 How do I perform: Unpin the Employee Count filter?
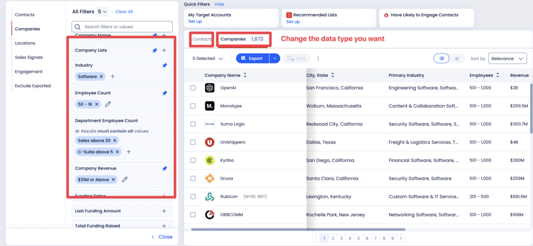[x=164, y=93]
